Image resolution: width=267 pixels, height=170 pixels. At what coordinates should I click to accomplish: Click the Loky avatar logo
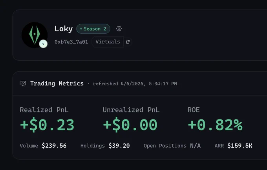[35, 35]
